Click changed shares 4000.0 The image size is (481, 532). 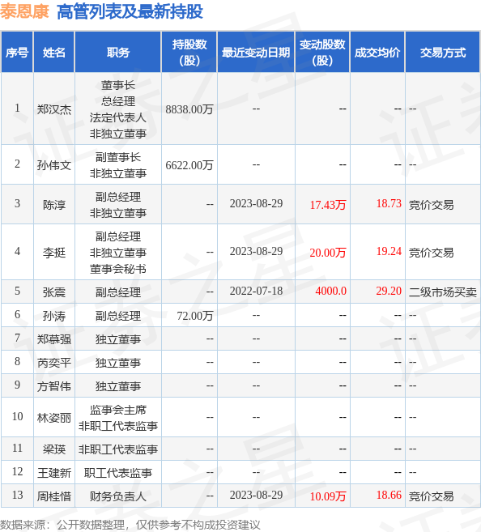pyautogui.click(x=330, y=292)
